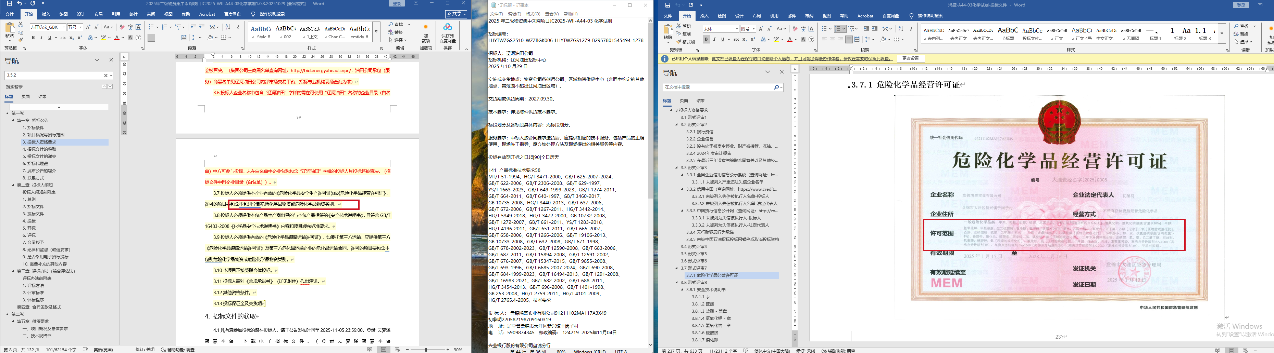The height and width of the screenshot is (353, 1274).
Task: Click 登录 sign-in button in left Word
Action: pyautogui.click(x=397, y=3)
